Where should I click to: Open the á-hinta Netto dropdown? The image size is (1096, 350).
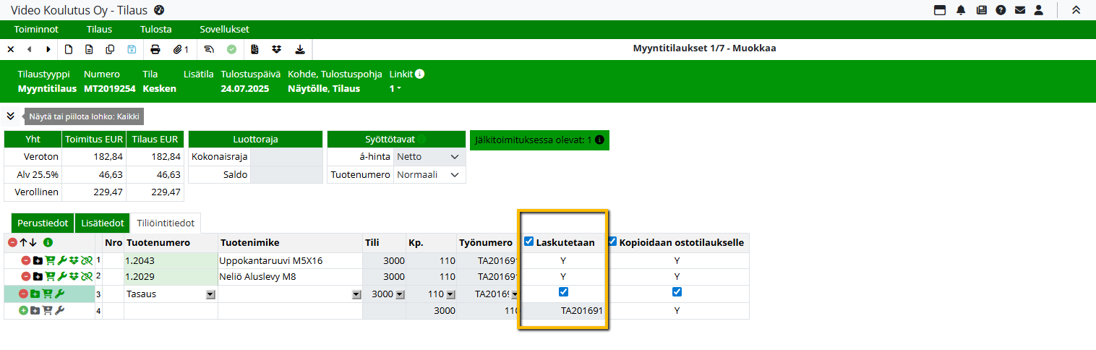coord(429,156)
